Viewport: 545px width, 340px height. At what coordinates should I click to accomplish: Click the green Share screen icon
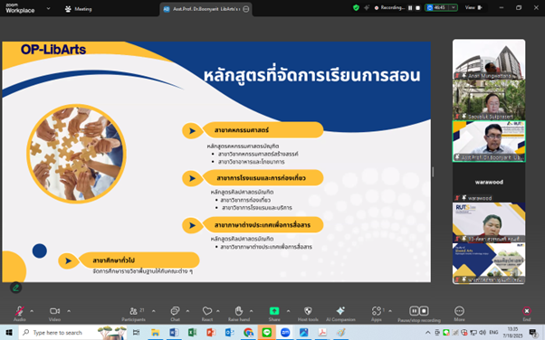pos(274,311)
